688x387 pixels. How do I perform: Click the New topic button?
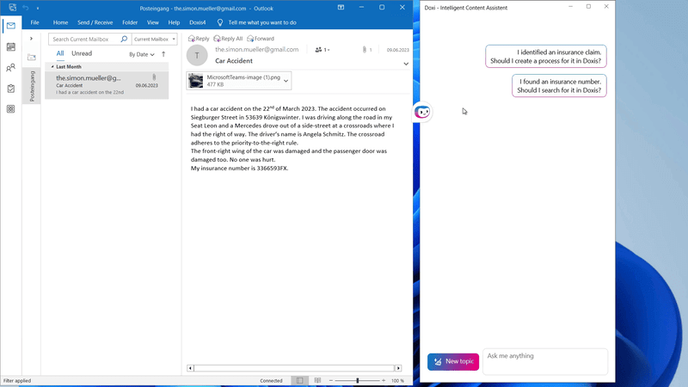(453, 361)
